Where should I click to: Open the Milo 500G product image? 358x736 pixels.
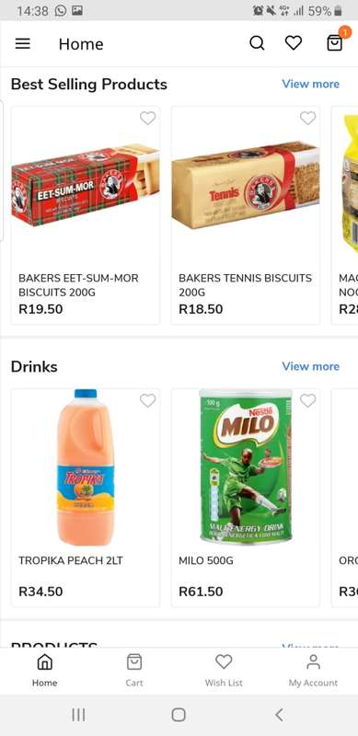coord(245,467)
